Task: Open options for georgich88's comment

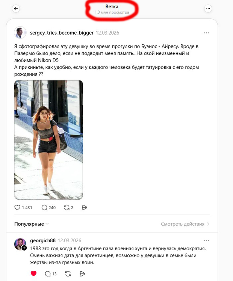Action: [206, 240]
